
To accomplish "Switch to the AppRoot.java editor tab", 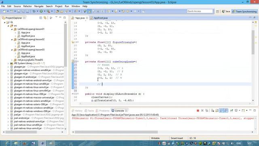I will coord(99,18).
